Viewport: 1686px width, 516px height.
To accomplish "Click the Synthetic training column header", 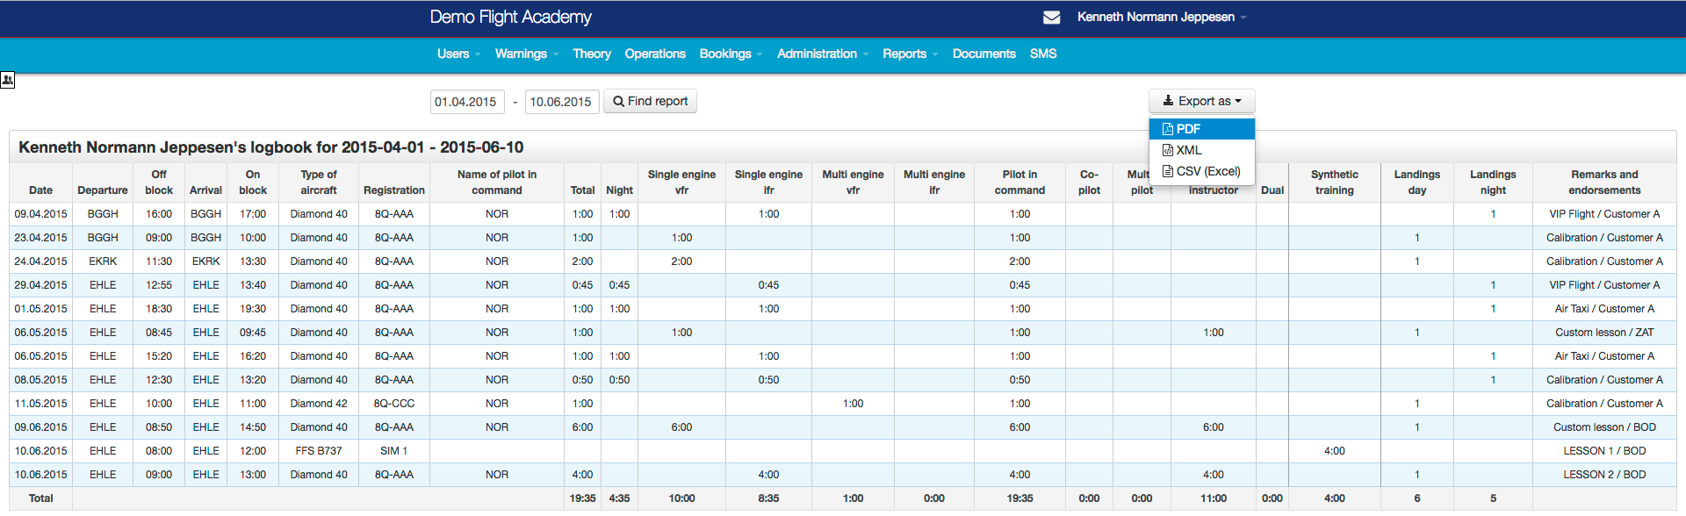I will click(x=1335, y=183).
